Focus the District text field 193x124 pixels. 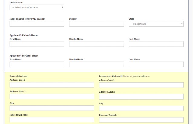(96, 24)
